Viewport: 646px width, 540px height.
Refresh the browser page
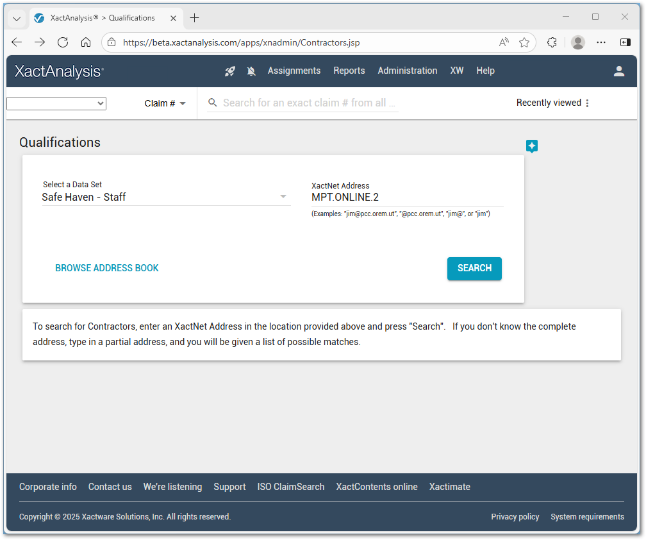(63, 42)
